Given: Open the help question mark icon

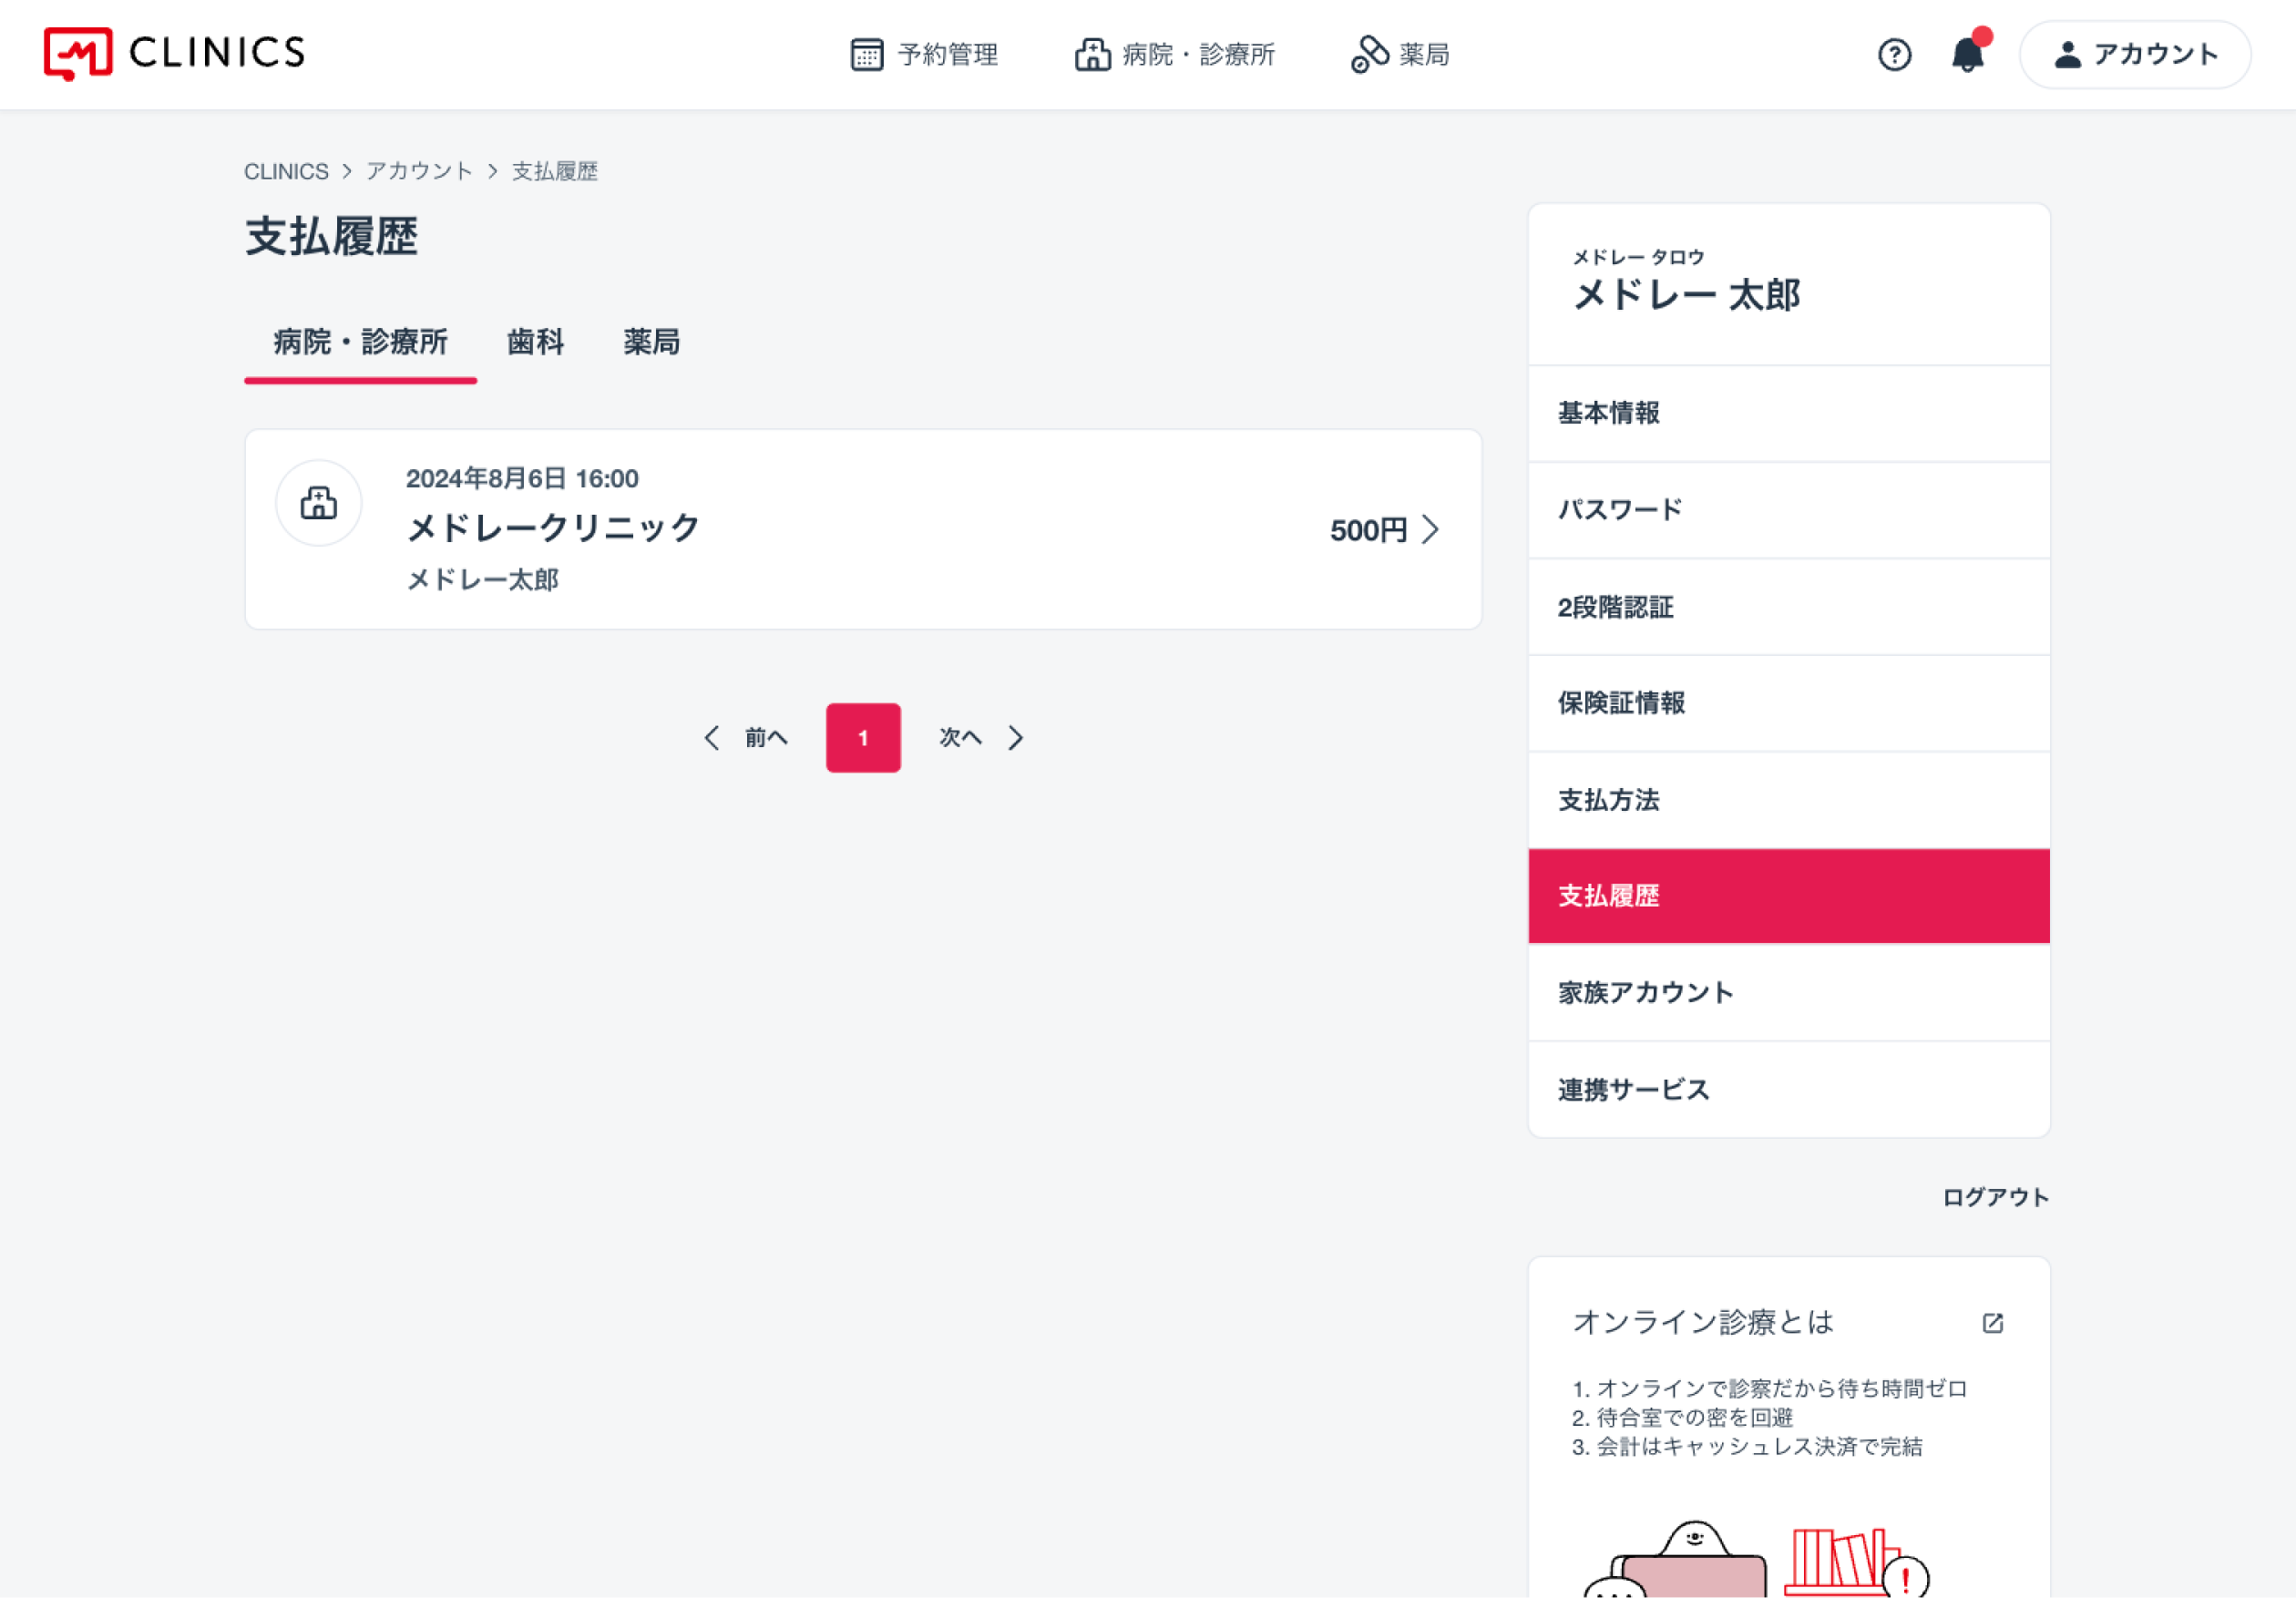Looking at the screenshot, I should coord(1894,54).
